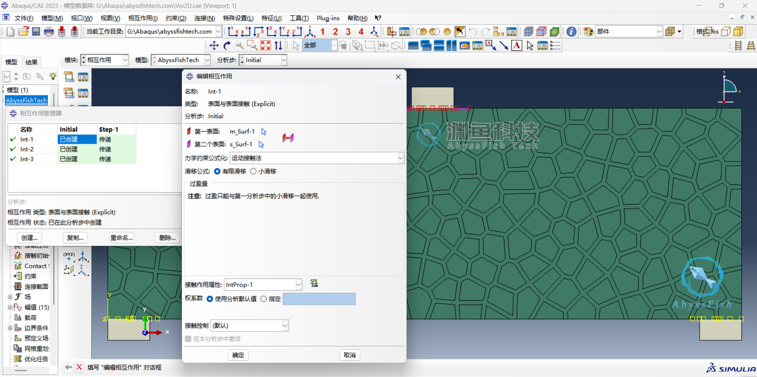
Task: Switch to the 结果 tab
Action: pos(31,62)
